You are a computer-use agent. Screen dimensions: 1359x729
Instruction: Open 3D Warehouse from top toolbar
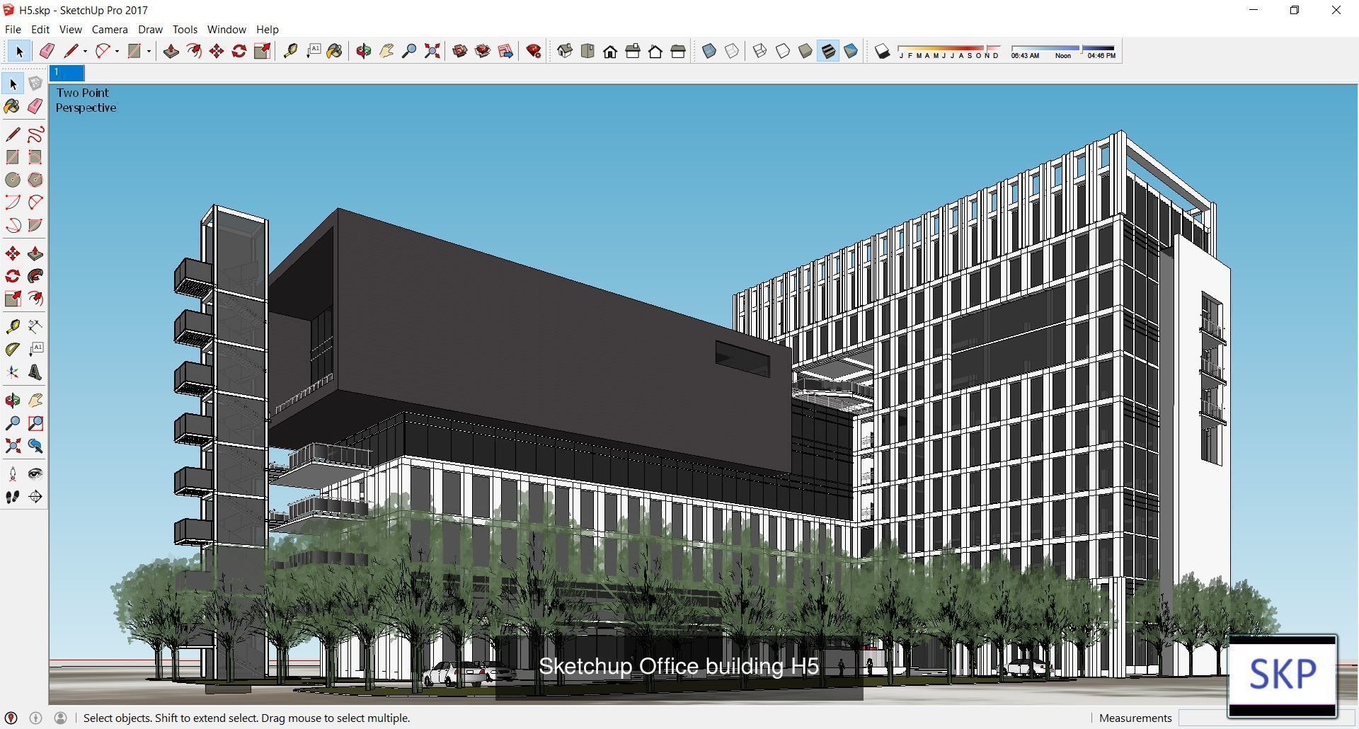[460, 51]
